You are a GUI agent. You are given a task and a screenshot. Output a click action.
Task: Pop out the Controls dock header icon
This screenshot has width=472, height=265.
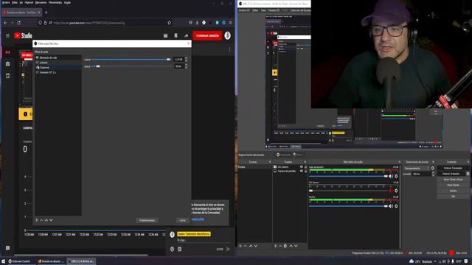click(x=468, y=162)
